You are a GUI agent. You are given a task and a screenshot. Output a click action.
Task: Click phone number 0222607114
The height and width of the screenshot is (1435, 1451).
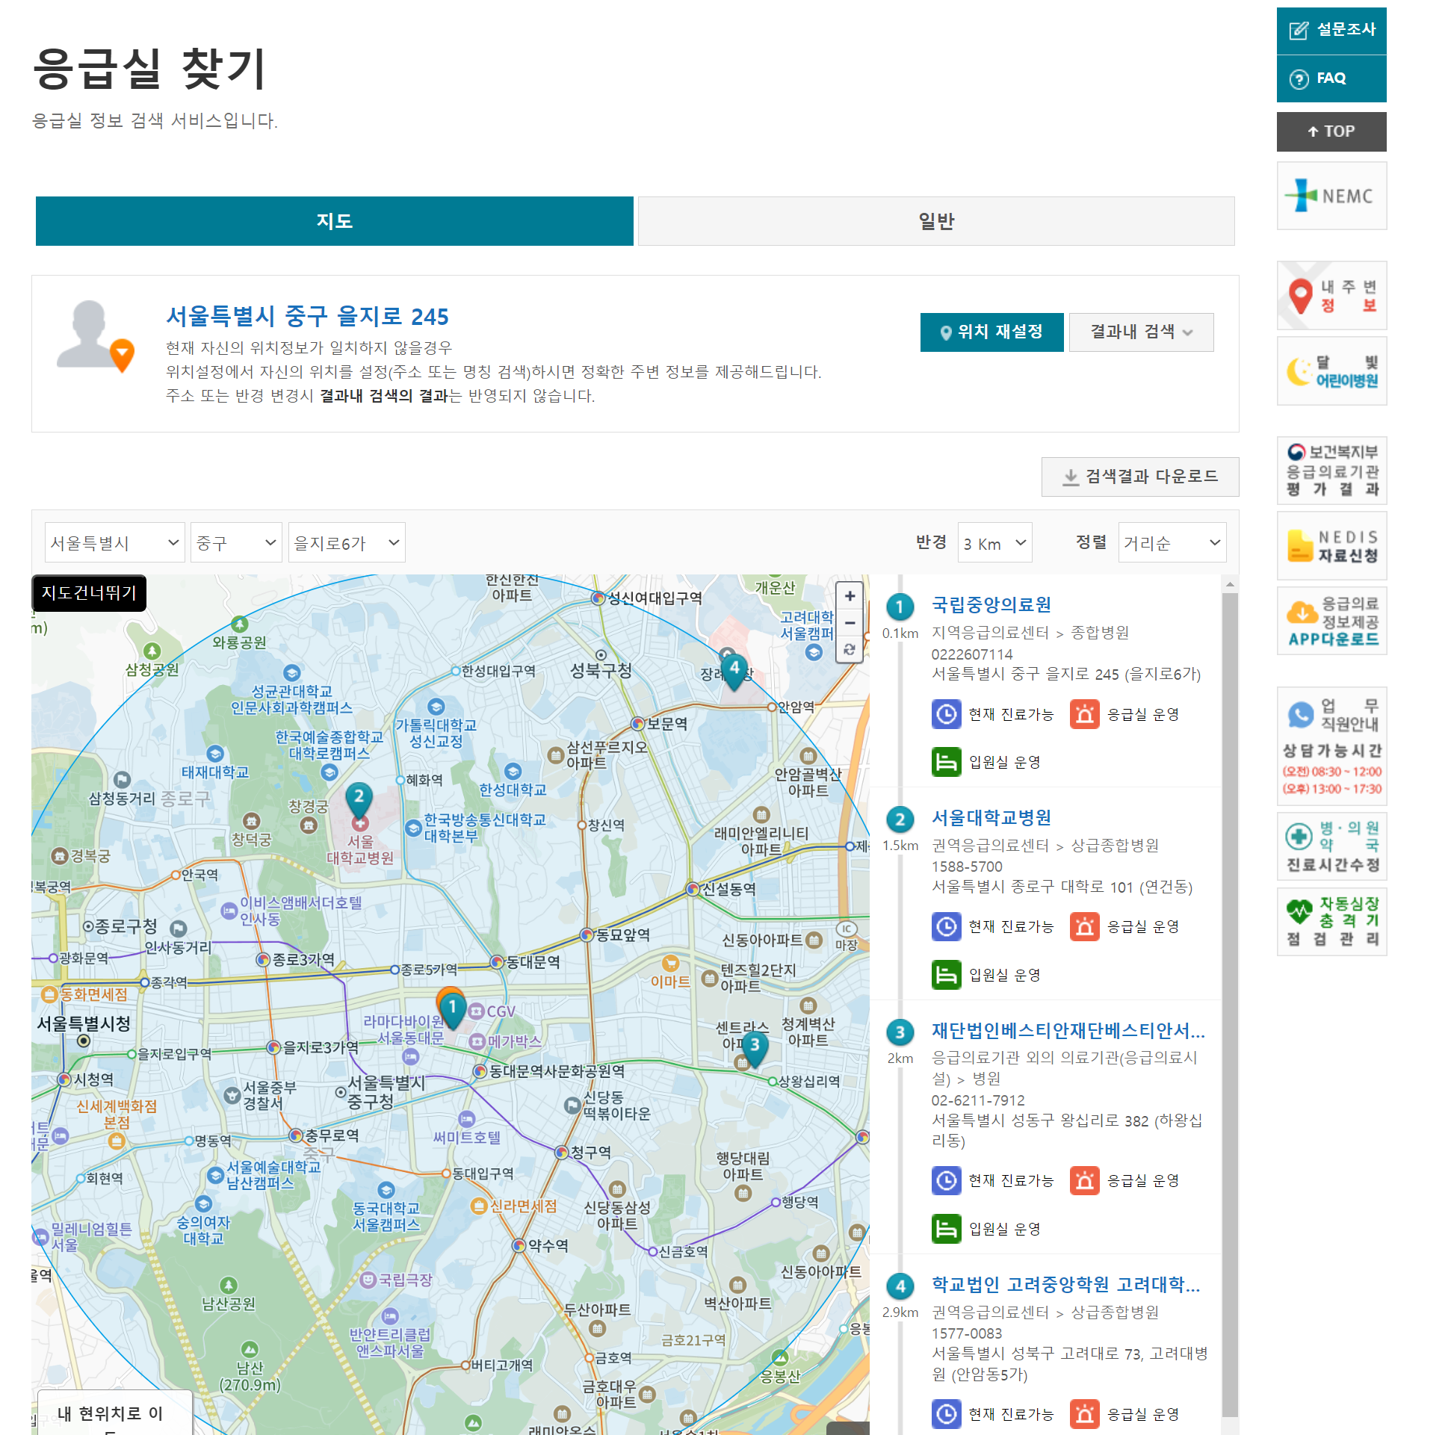(972, 654)
